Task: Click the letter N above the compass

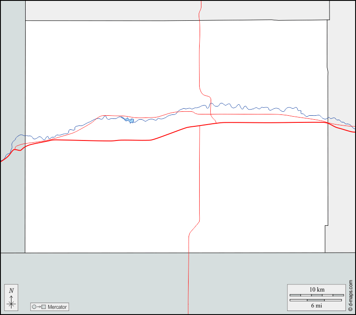Action: [11, 290]
